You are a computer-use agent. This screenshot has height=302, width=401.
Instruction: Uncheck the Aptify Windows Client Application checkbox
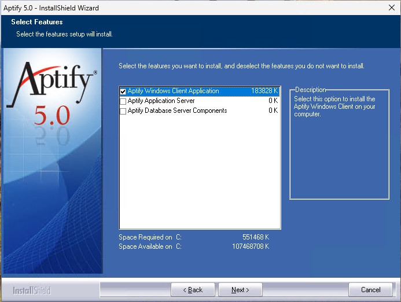pyautogui.click(x=123, y=91)
